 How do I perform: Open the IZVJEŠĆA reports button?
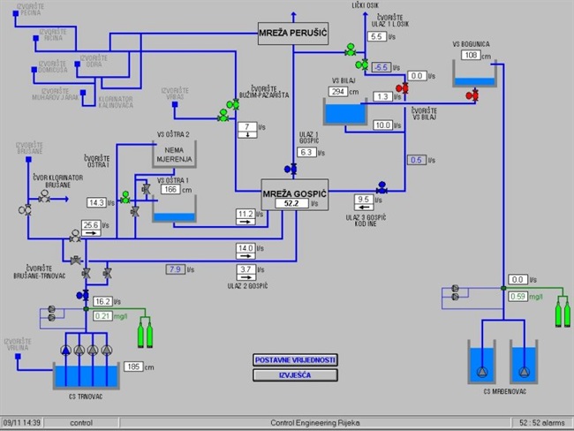pyautogui.click(x=295, y=375)
